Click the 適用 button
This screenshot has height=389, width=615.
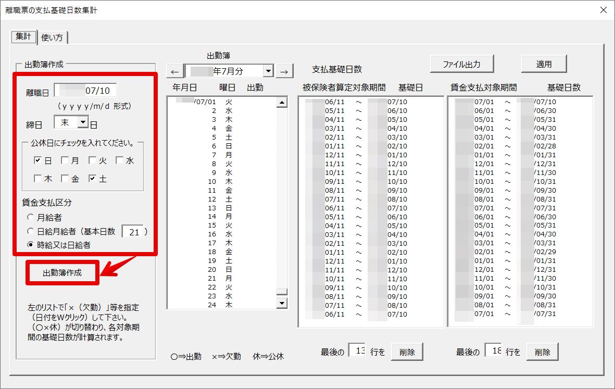544,65
